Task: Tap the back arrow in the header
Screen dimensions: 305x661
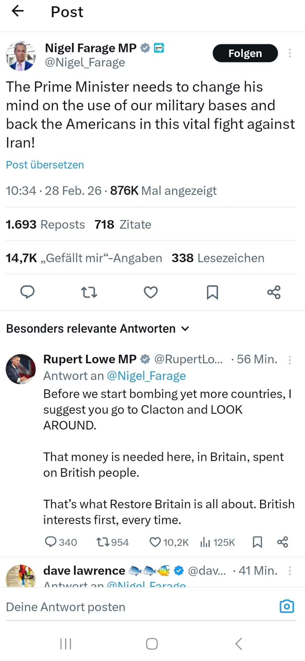Action: [18, 11]
